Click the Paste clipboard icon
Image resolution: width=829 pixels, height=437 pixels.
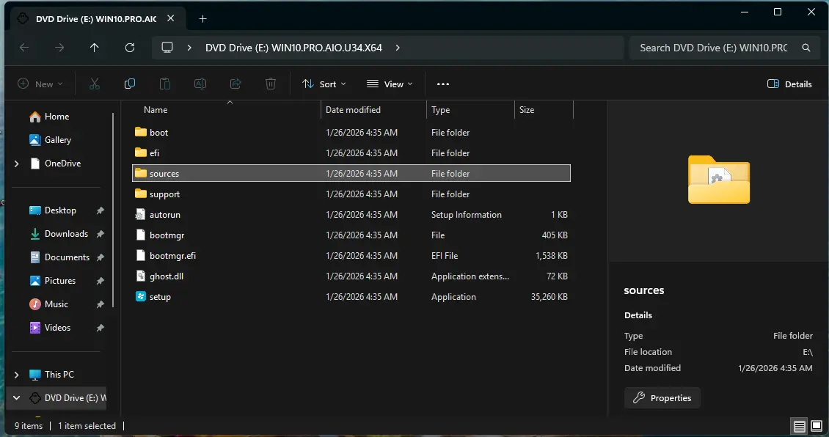point(165,84)
